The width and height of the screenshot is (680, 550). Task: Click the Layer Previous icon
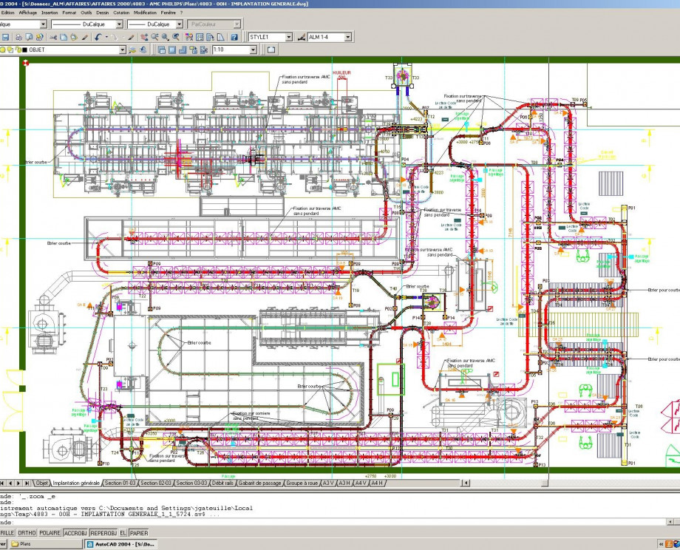pos(143,50)
